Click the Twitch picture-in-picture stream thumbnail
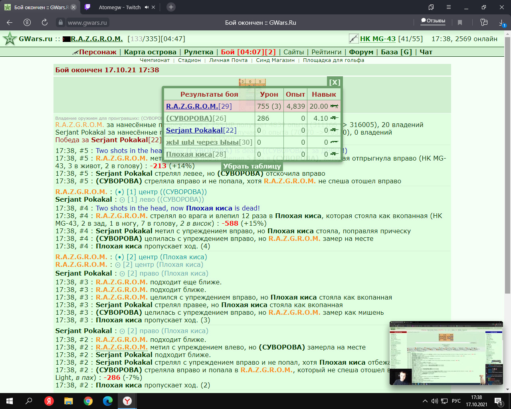511x409 pixels. click(x=446, y=353)
